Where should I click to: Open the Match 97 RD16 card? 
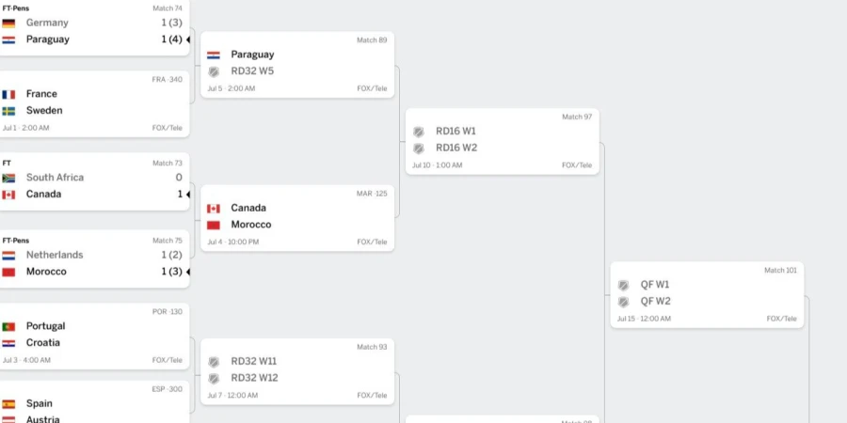pos(502,141)
